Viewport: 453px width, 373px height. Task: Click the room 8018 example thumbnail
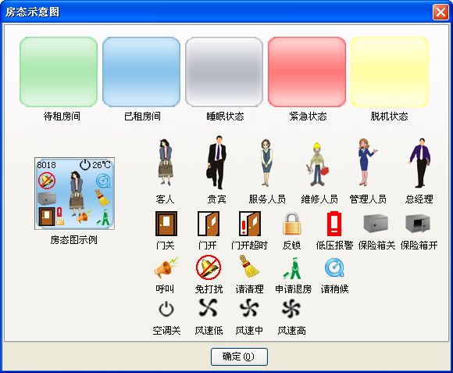(74, 193)
